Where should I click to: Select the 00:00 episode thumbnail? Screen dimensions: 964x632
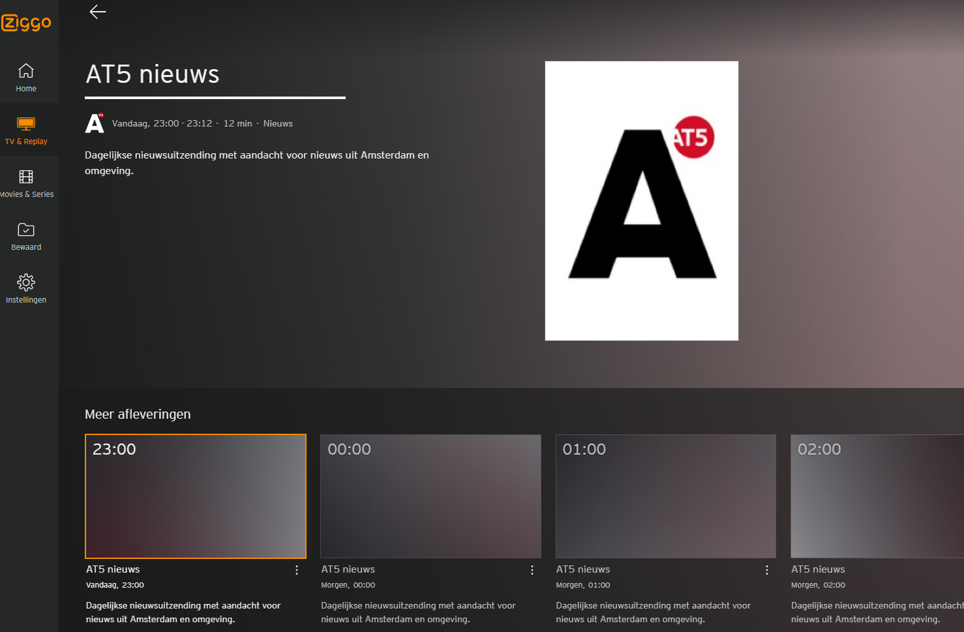coord(430,496)
